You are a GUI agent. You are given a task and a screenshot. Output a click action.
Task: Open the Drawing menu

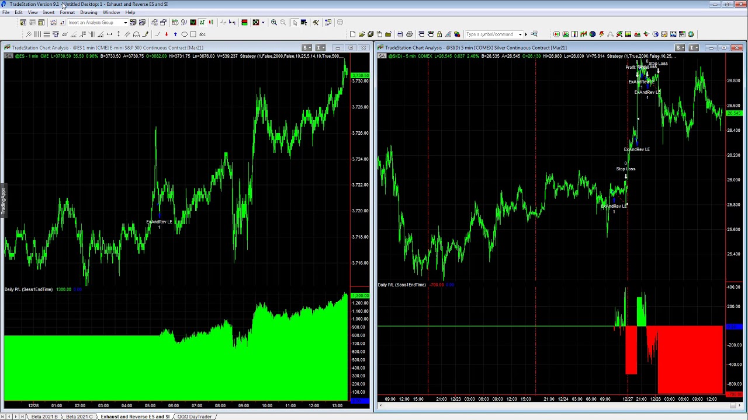point(89,12)
